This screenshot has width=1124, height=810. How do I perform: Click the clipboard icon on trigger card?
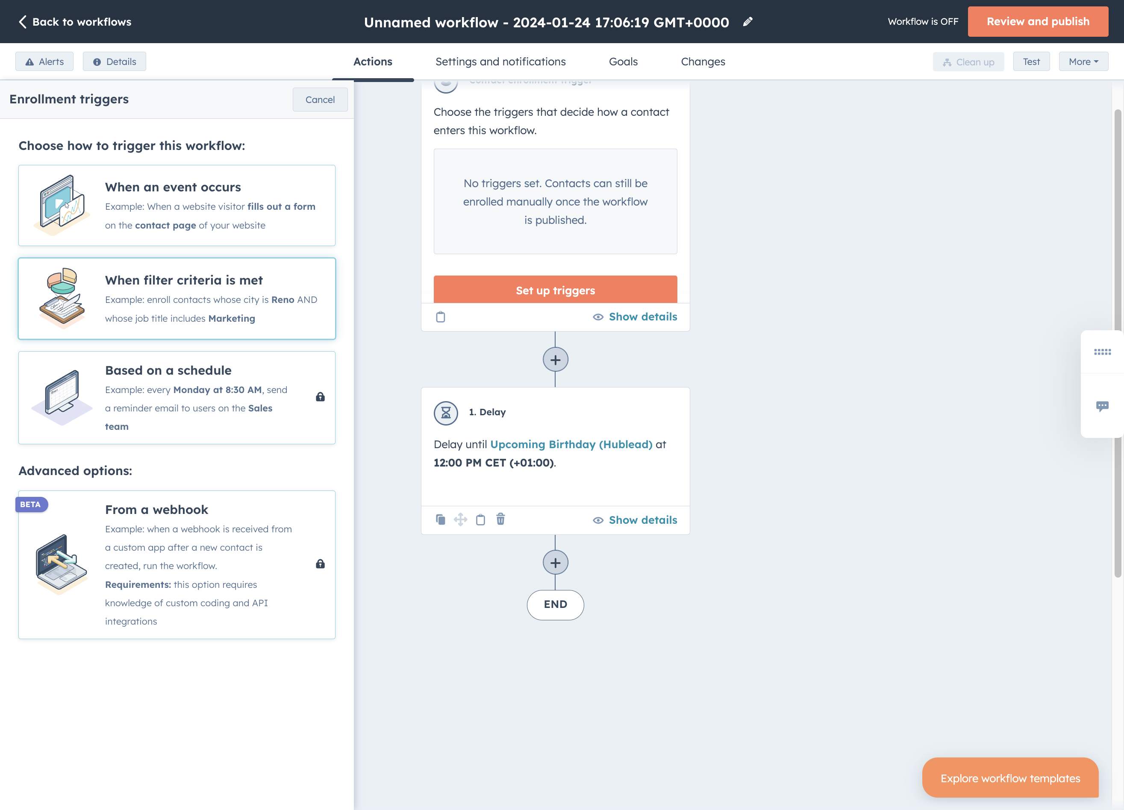click(x=441, y=317)
